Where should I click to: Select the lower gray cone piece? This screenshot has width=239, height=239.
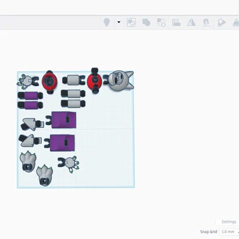point(30,140)
